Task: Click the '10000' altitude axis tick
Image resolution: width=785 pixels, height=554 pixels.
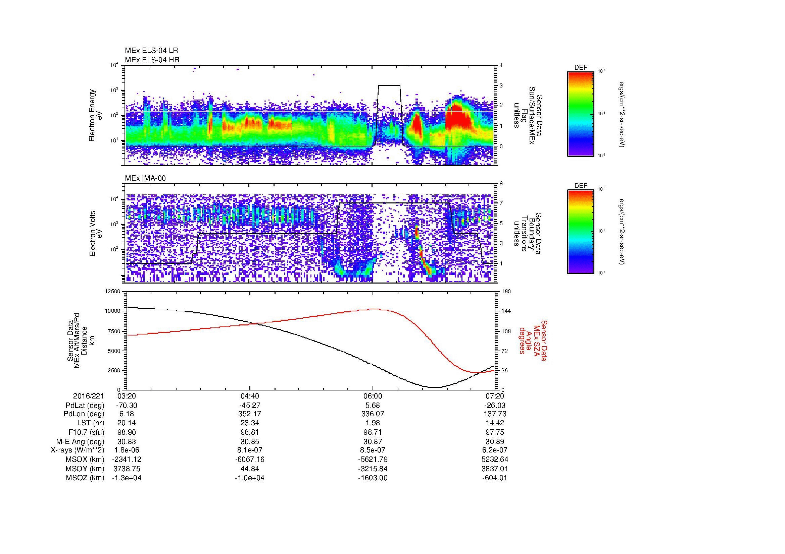Action: (112, 311)
